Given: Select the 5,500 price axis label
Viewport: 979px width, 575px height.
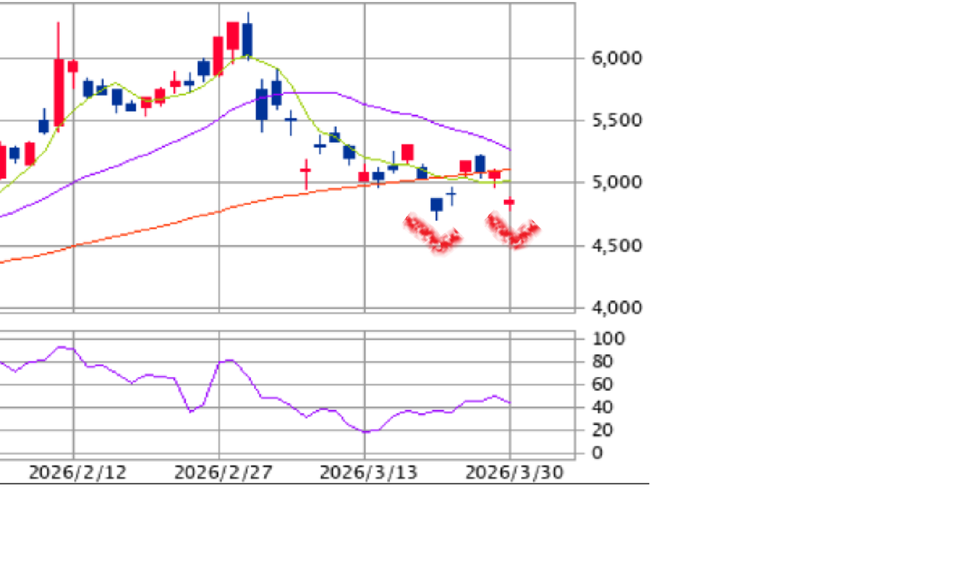Looking at the screenshot, I should tap(616, 121).
